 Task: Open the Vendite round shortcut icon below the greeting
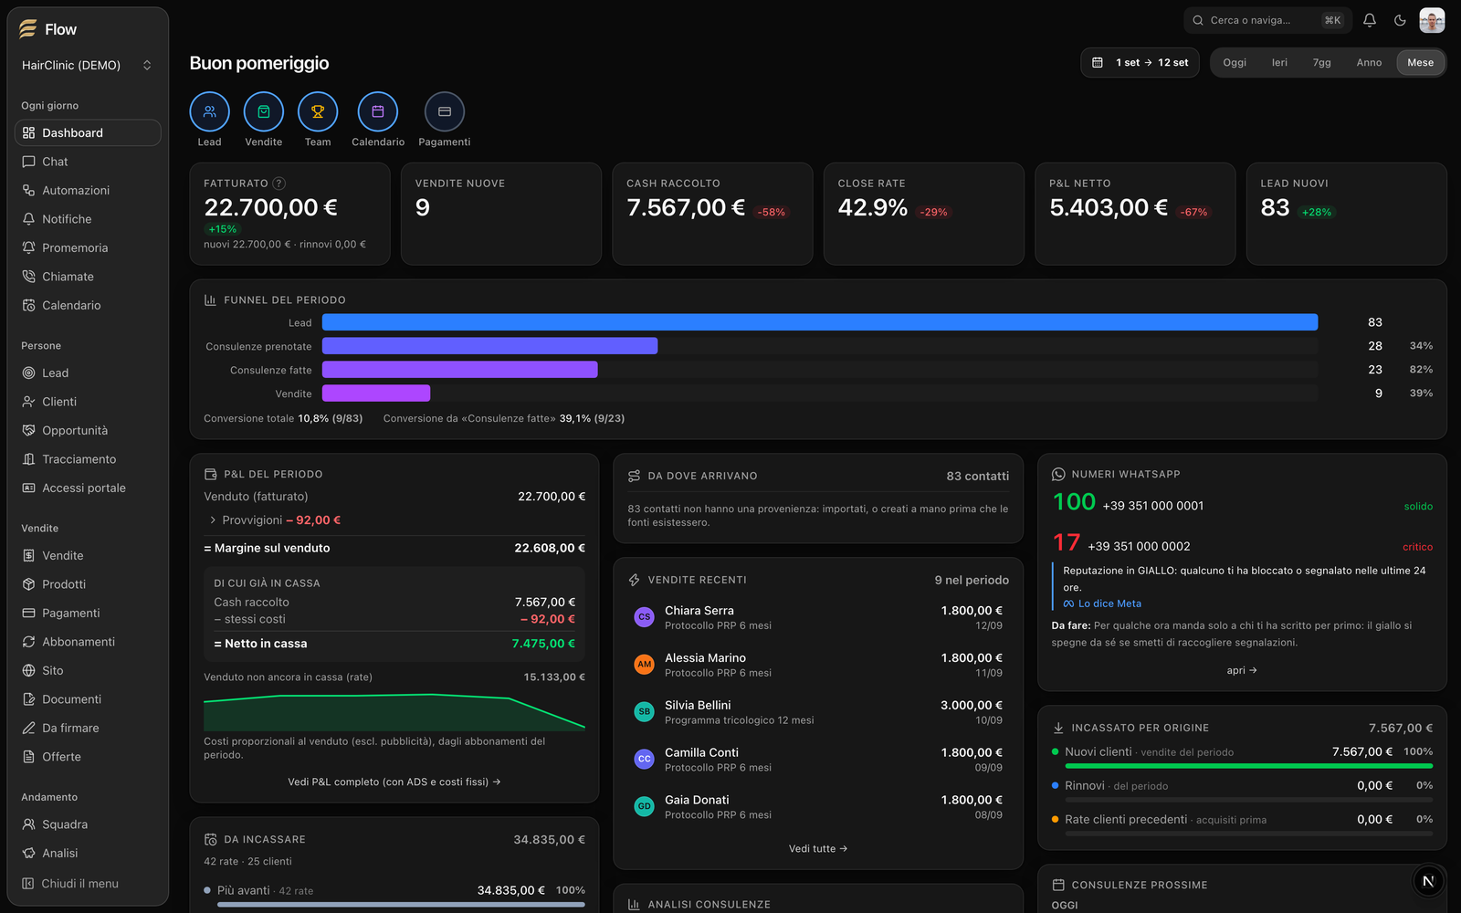coord(264,111)
